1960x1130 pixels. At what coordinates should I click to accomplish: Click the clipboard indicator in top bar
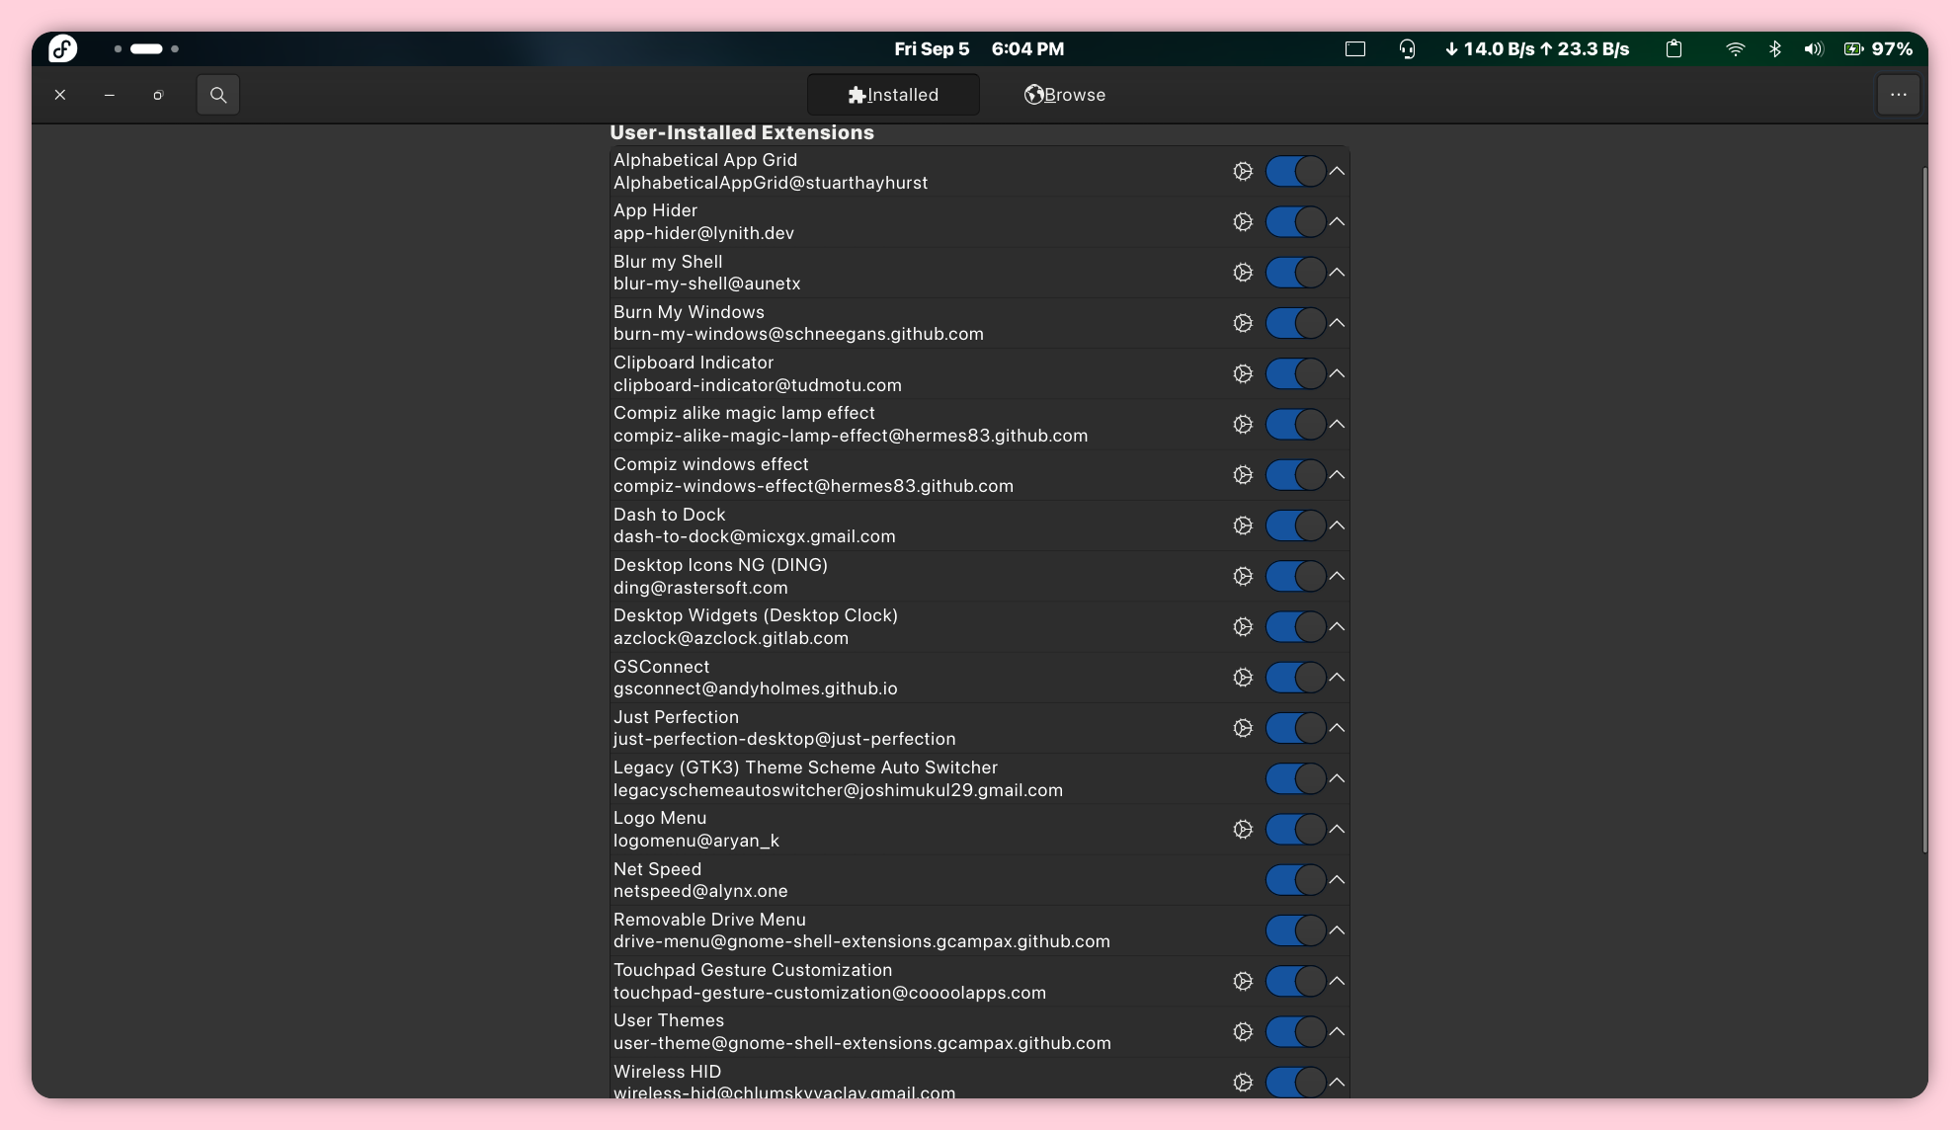pyautogui.click(x=1674, y=48)
